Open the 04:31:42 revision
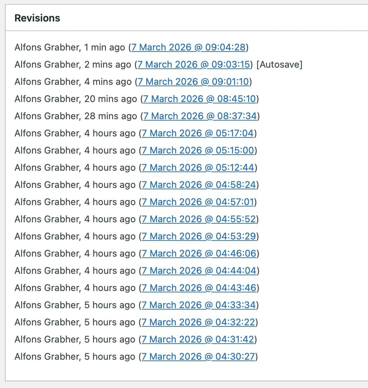Viewport: 368px width, 388px height. click(x=198, y=339)
